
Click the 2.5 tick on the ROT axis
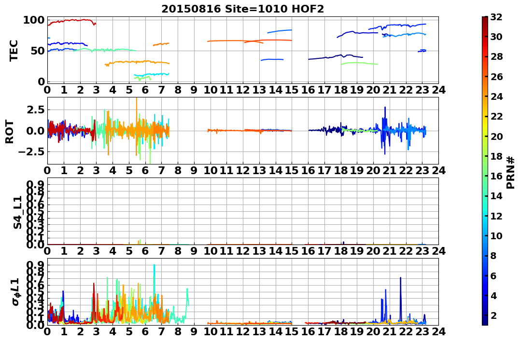[x=35, y=109]
